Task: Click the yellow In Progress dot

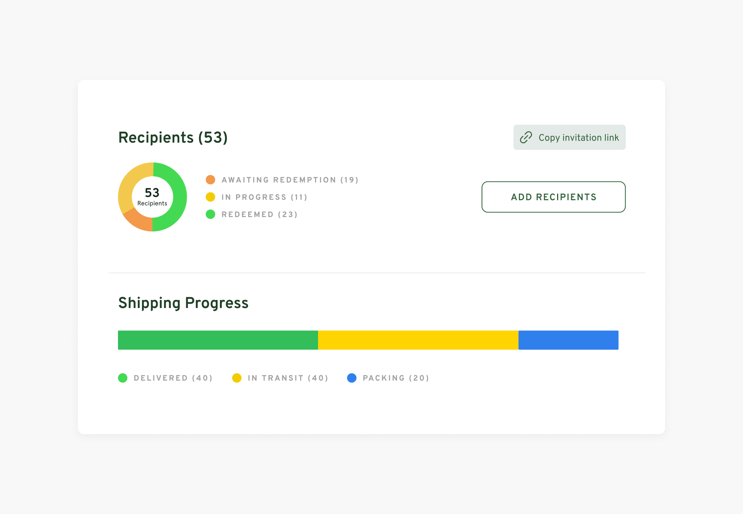Action: 210,197
